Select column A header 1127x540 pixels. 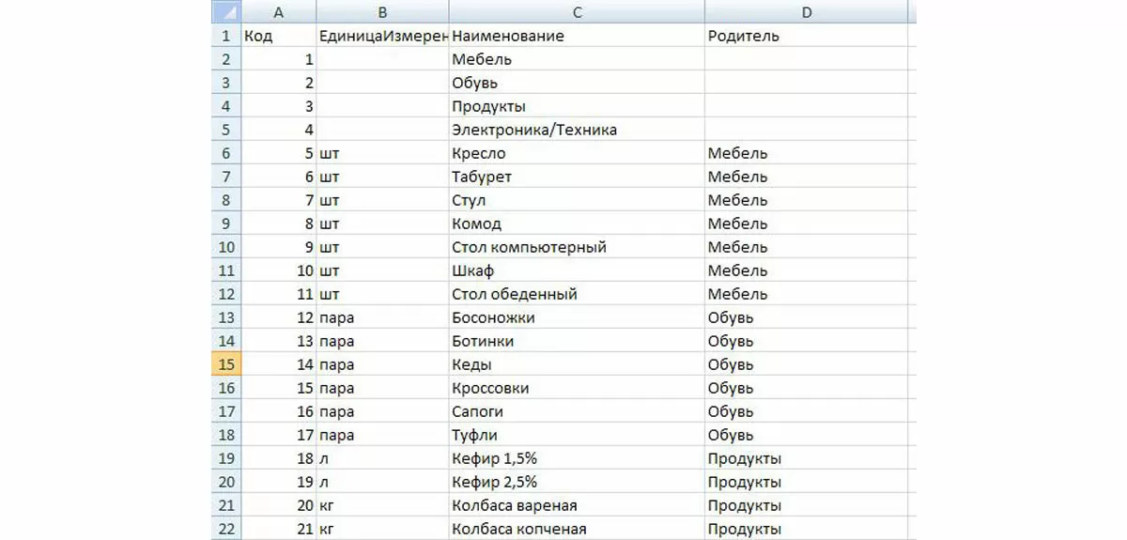[x=279, y=11]
